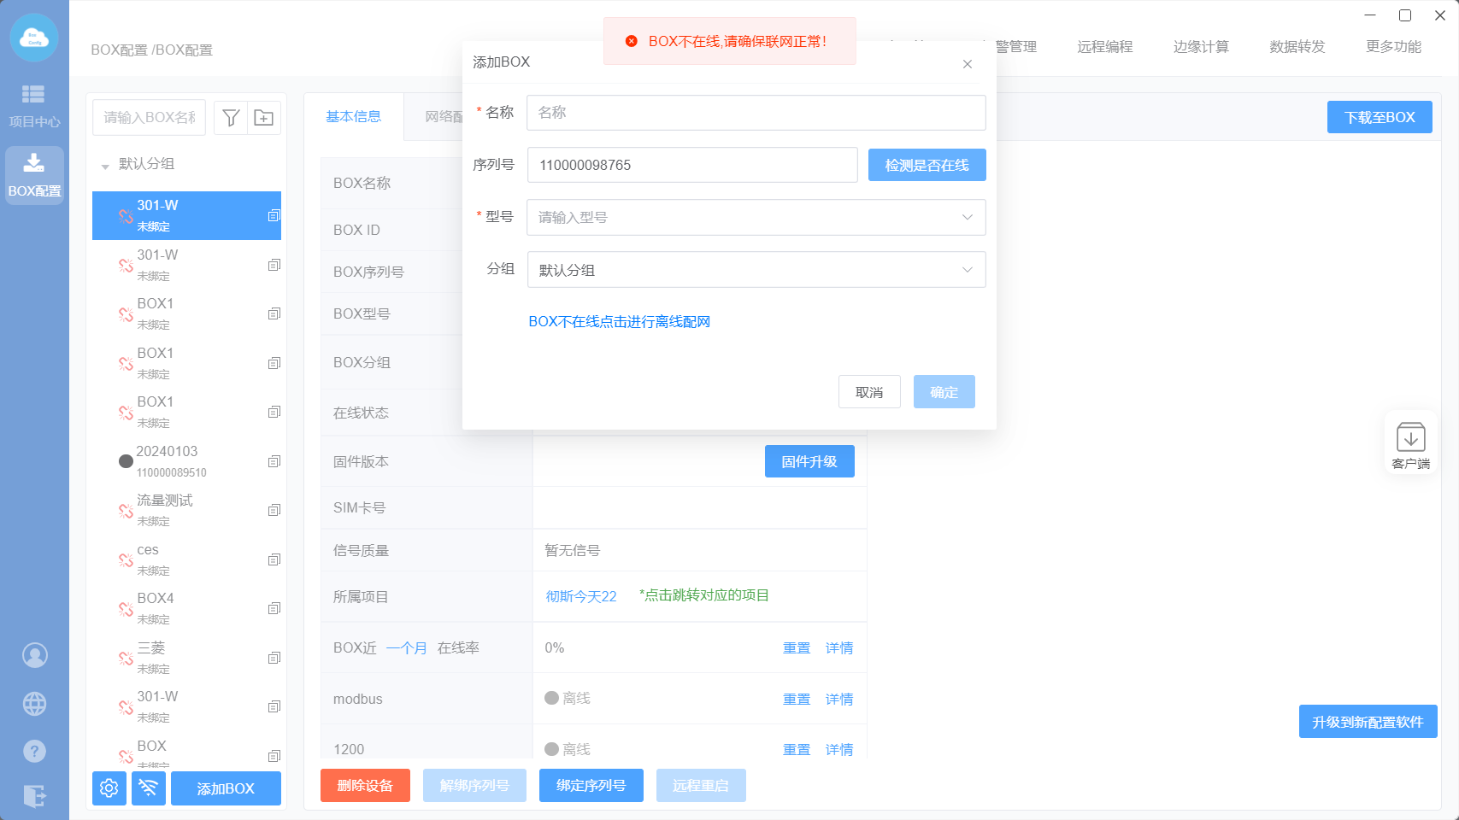This screenshot has height=820, width=1459.
Task: Switch to the 基本信息 tab
Action: click(x=353, y=117)
